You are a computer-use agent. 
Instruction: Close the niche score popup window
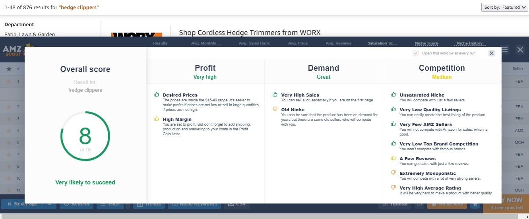[x=492, y=53]
